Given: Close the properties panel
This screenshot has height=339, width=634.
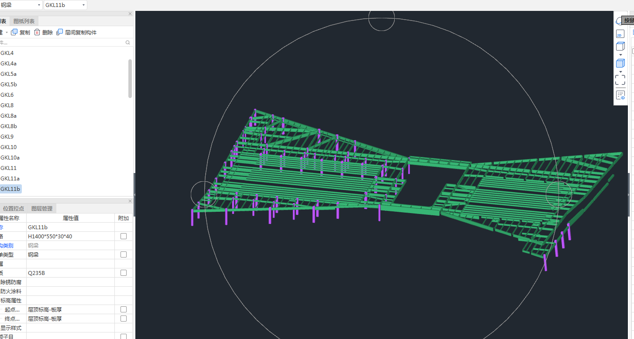Looking at the screenshot, I should click(130, 201).
